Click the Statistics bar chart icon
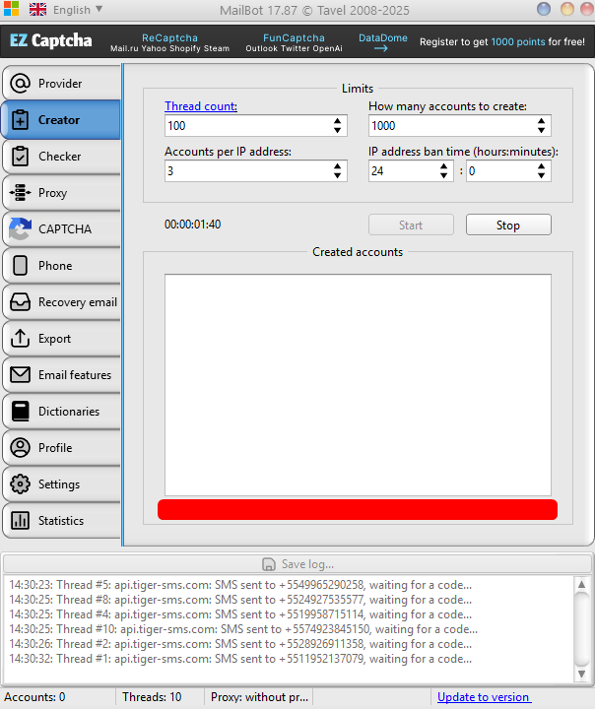595x709 pixels. pyautogui.click(x=21, y=521)
